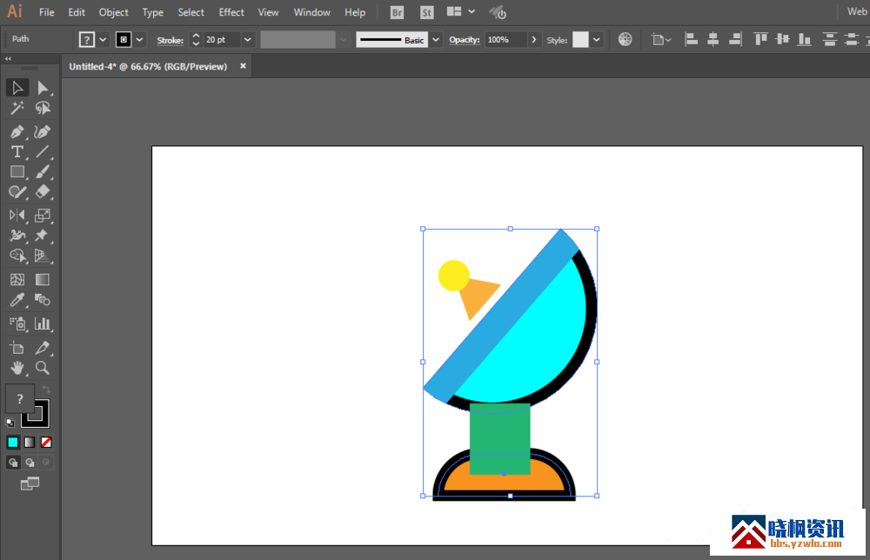Screen dimensions: 870x560
Task: Select the Direct Selection tool
Action: coord(43,88)
